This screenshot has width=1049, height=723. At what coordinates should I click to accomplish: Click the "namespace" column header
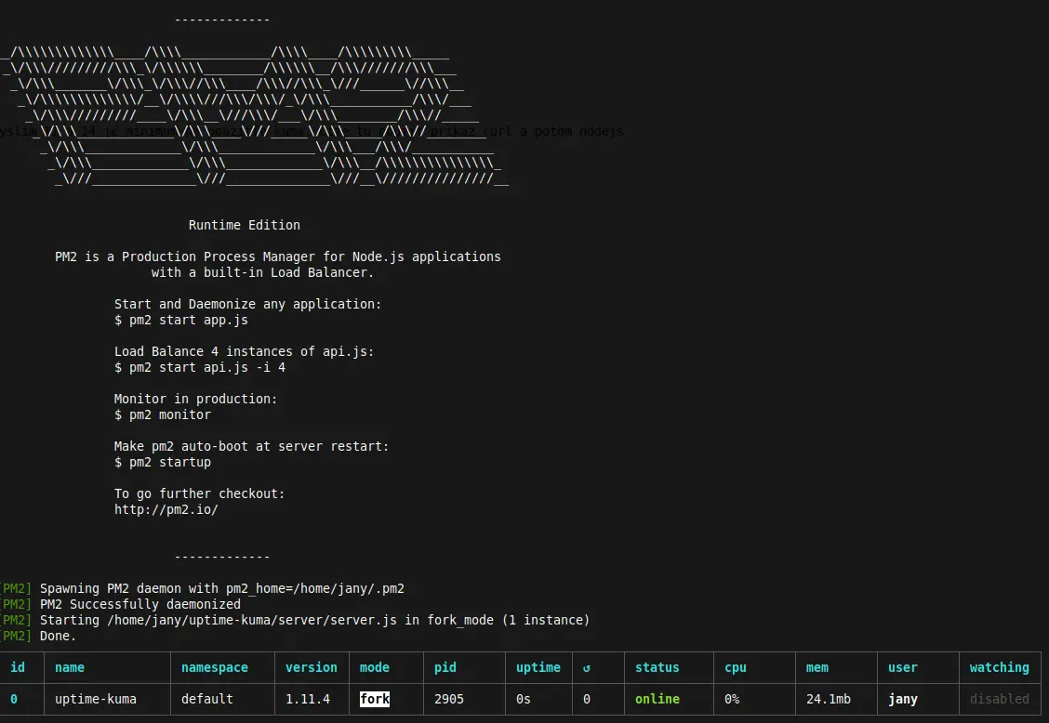pyautogui.click(x=215, y=667)
